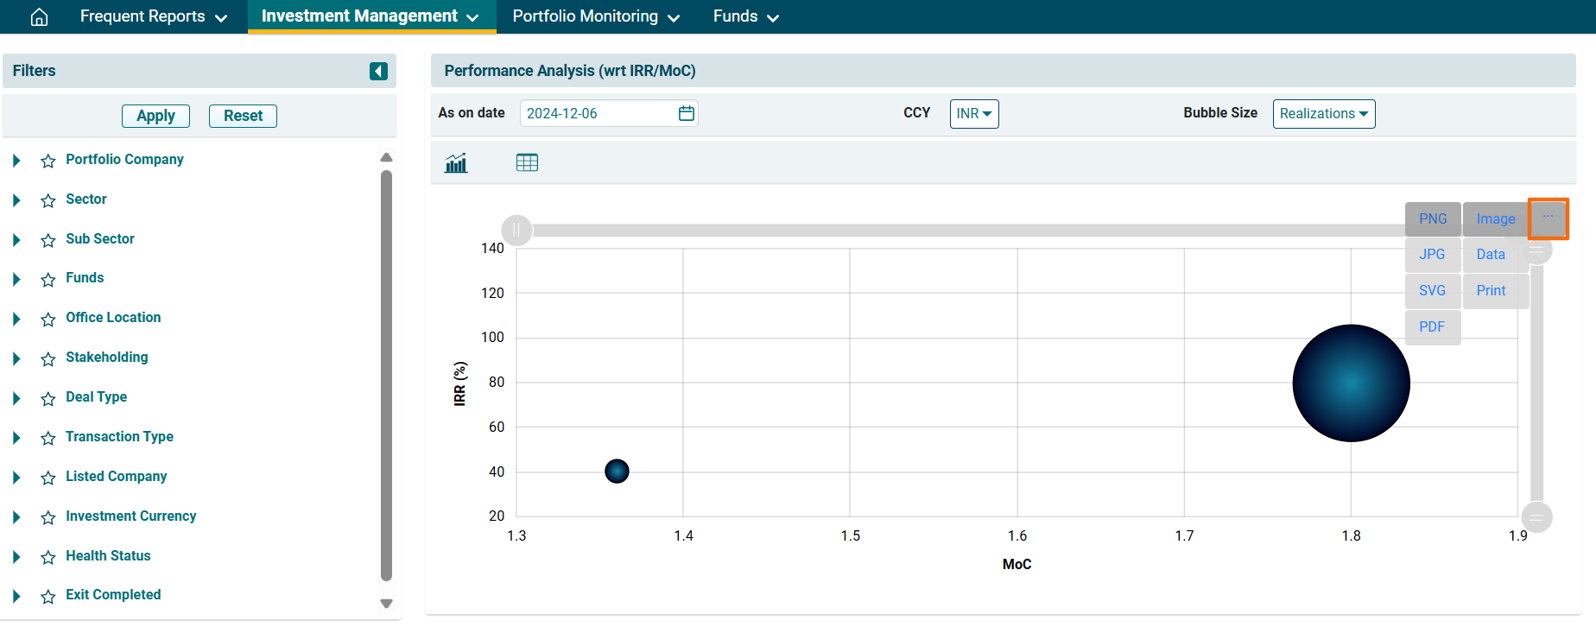
Task: Click the Home icon in navigation bar
Action: pyautogui.click(x=39, y=17)
